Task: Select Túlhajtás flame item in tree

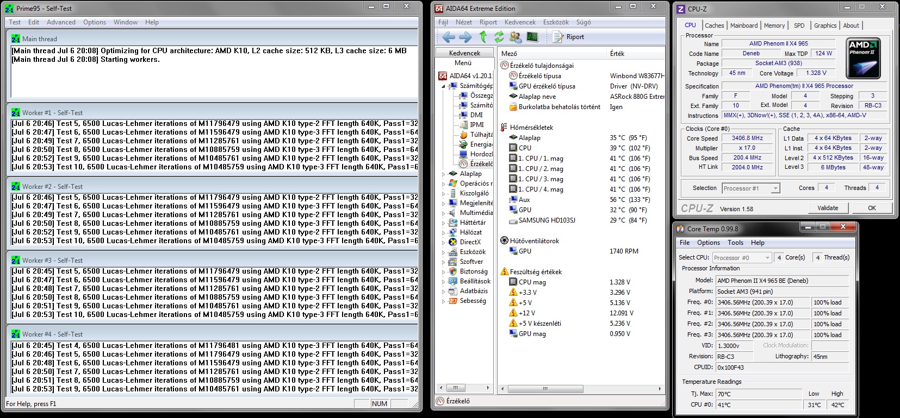Action: (476, 135)
